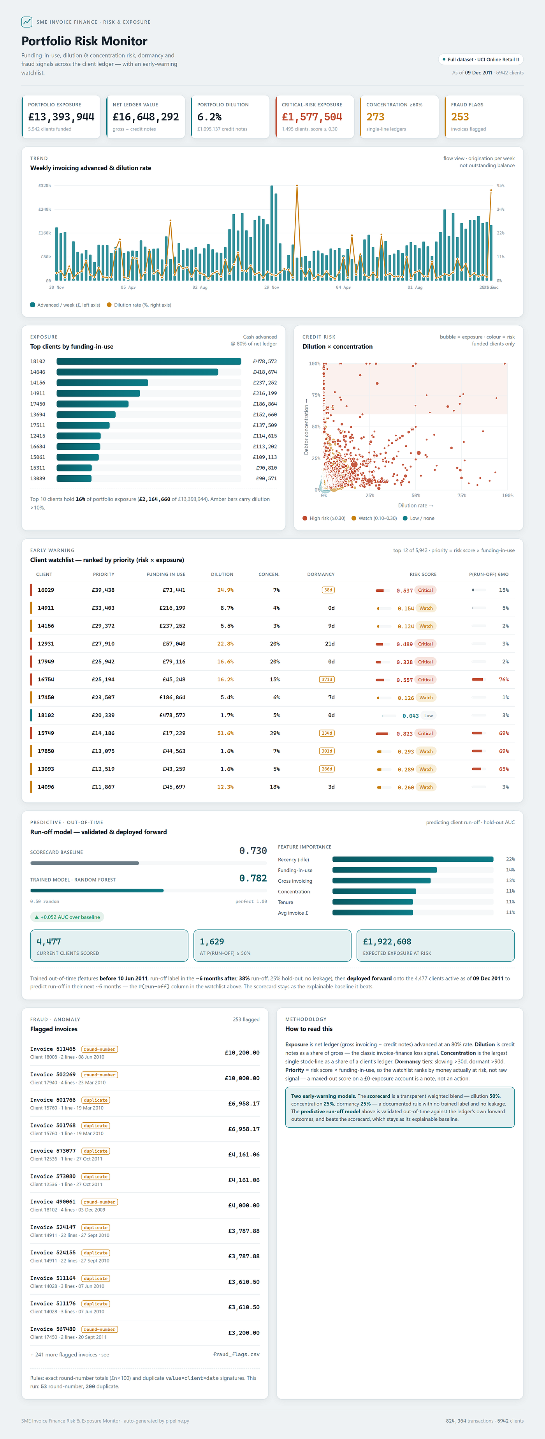Click the Advanced per week legend swatch
The width and height of the screenshot is (545, 1439).
coord(32,305)
